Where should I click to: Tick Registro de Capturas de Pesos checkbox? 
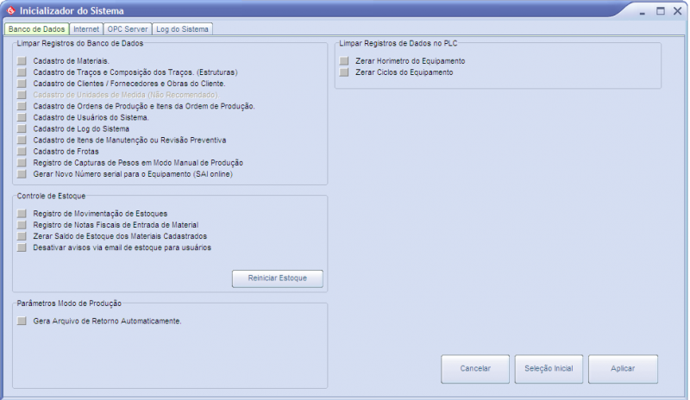click(22, 163)
